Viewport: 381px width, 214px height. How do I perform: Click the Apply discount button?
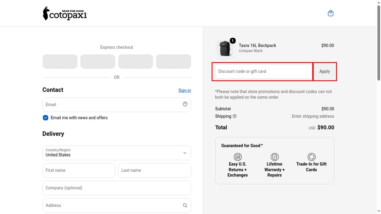point(325,71)
